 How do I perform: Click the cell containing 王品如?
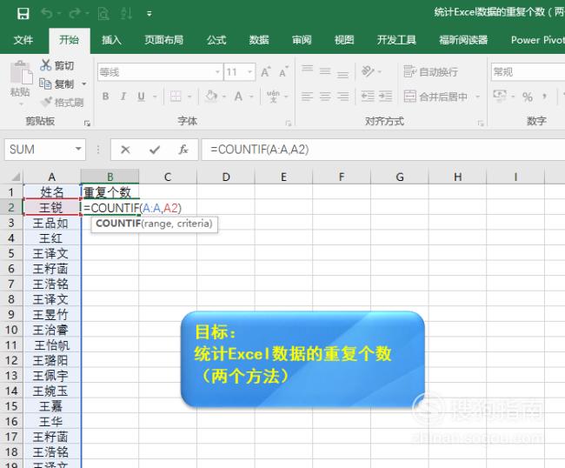(x=52, y=224)
